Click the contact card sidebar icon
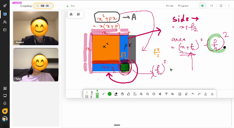The height and width of the screenshot is (128, 234). (x=5, y=88)
